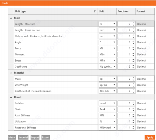156x140 pixels.
Task: Click the Import button
Action: (35, 137)
